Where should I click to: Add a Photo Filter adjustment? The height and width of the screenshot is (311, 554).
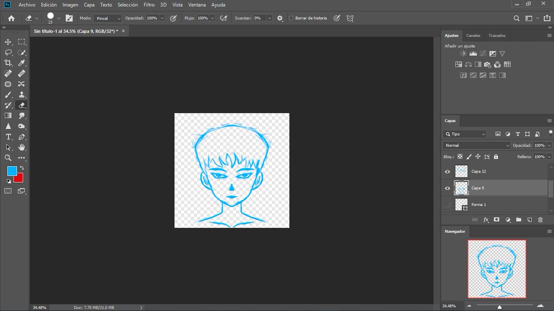(x=488, y=65)
